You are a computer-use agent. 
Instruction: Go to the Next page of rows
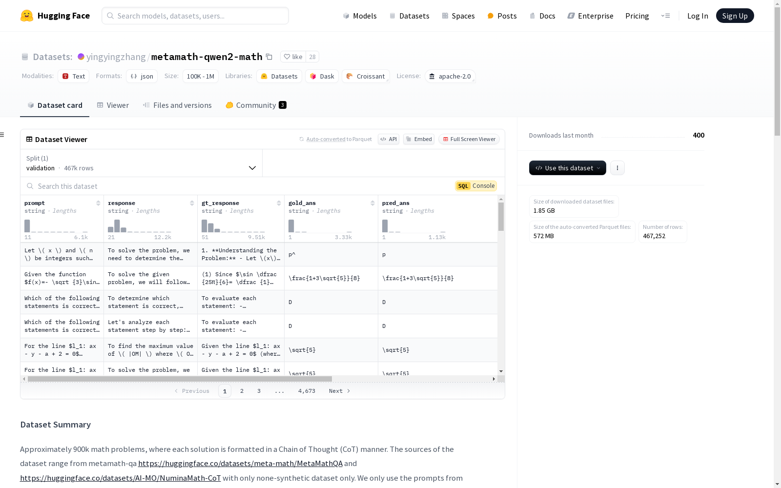coord(340,391)
